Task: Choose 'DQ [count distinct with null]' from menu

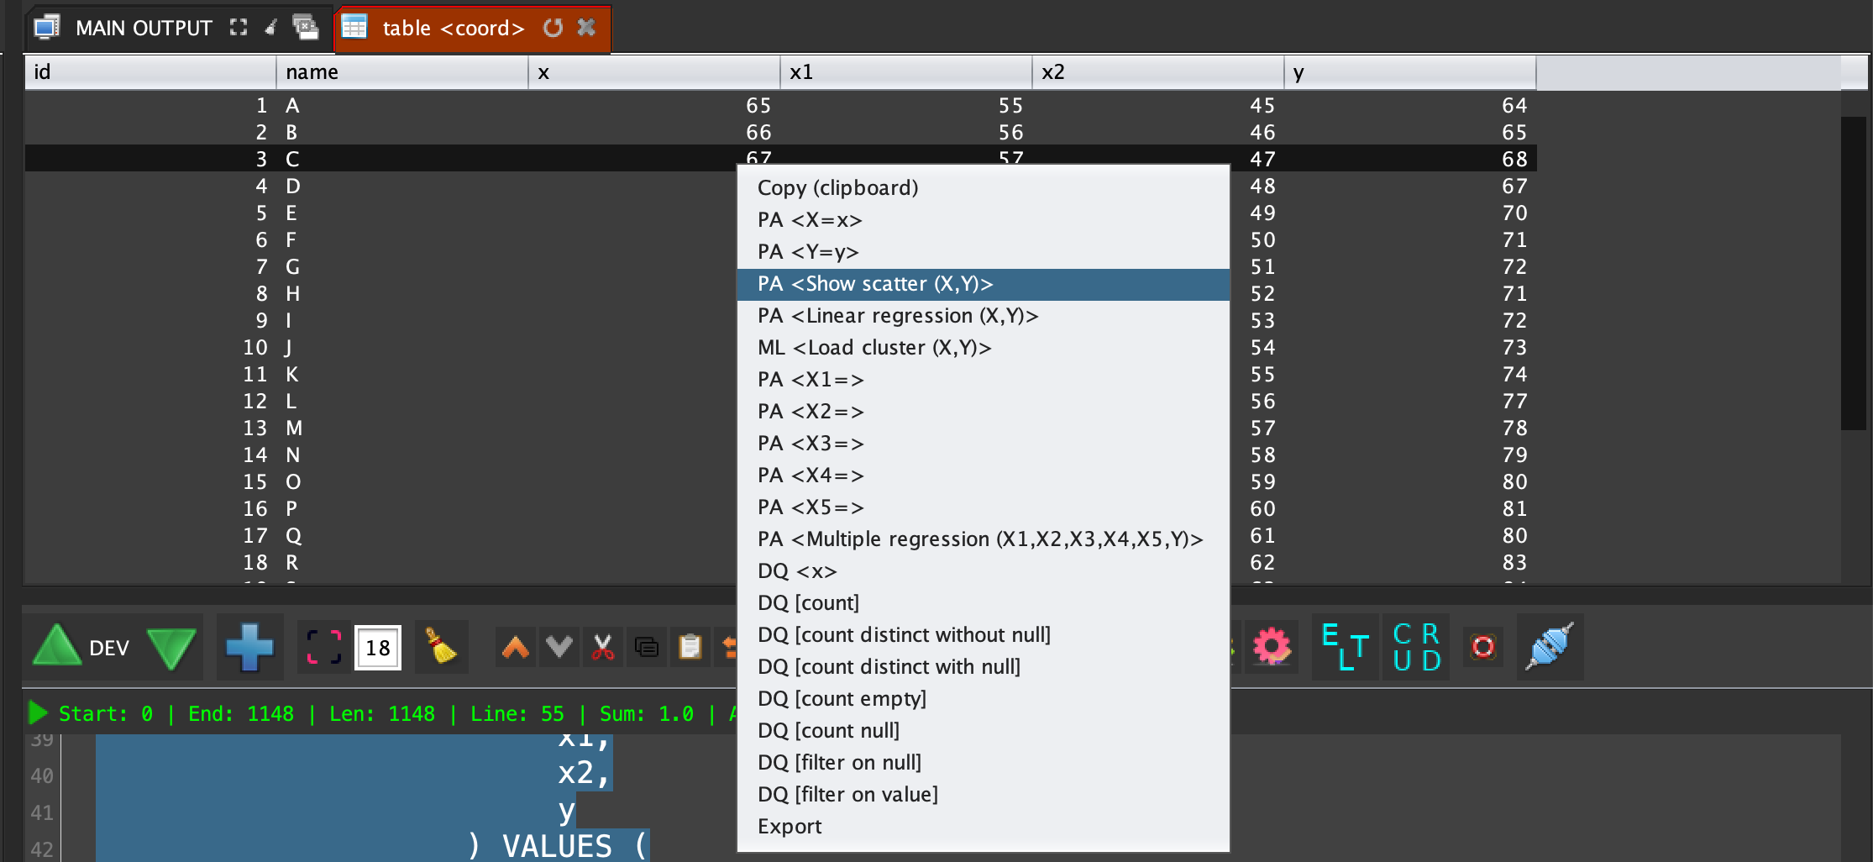Action: click(888, 667)
